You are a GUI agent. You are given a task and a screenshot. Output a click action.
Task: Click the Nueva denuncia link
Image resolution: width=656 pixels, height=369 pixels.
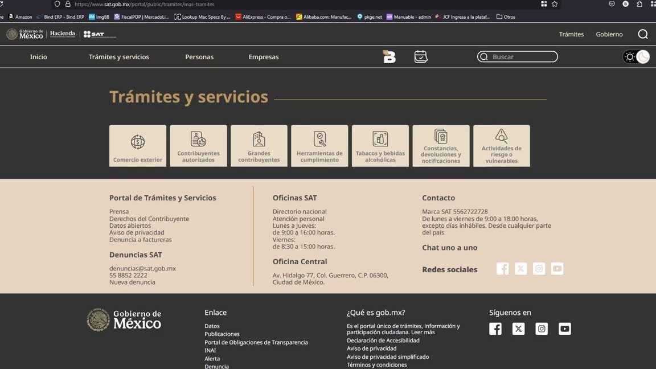click(x=132, y=282)
